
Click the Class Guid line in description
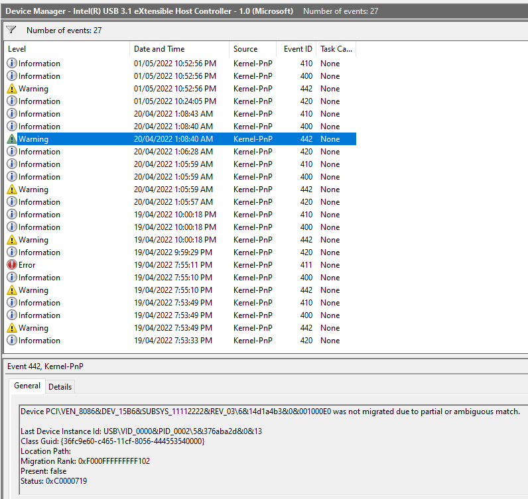point(113,441)
